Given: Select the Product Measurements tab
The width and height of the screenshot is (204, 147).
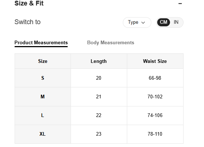Looking at the screenshot, I should click(41, 43).
